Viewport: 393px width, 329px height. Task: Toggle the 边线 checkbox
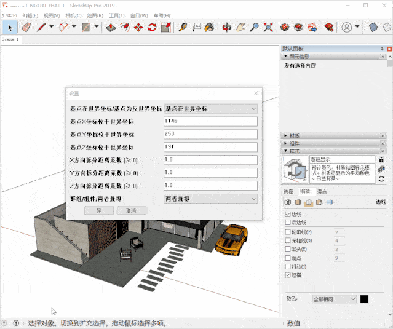point(288,214)
